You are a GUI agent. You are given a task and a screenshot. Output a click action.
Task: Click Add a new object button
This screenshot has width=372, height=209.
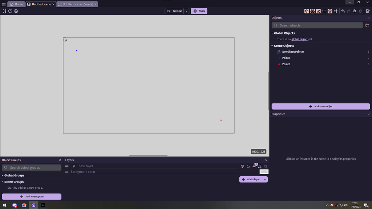tap(321, 106)
